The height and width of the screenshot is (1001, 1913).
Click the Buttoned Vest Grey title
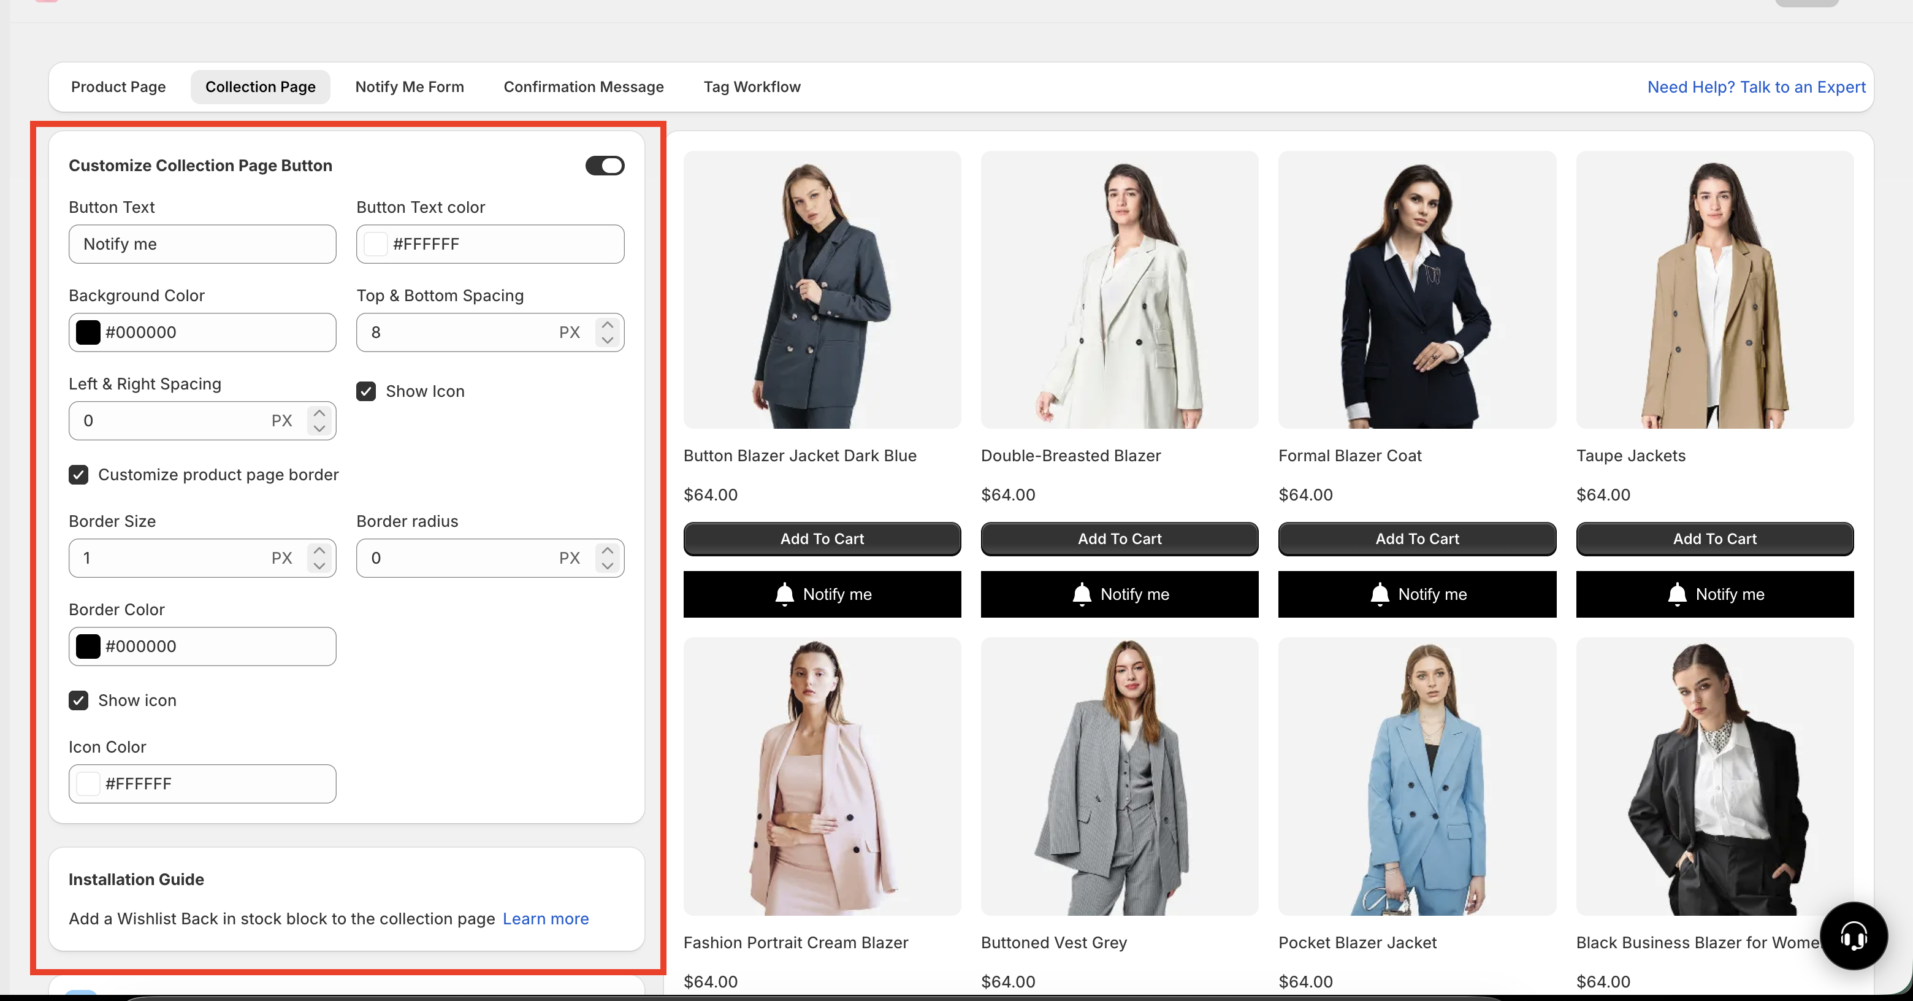(x=1054, y=942)
